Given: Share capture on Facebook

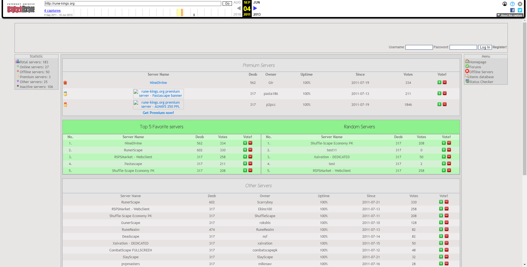Looking at the screenshot, I should click(512, 10).
